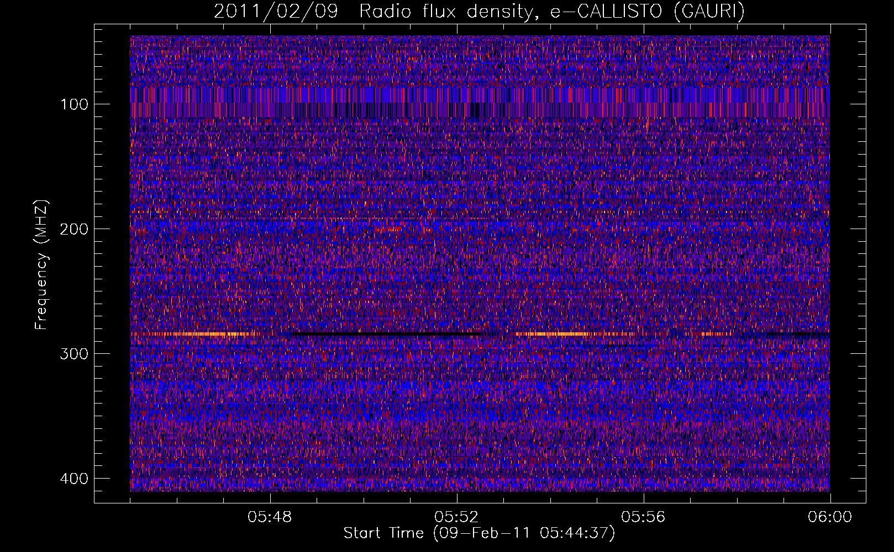Select the '300' frequency axis label
894x552 pixels.
[73, 354]
